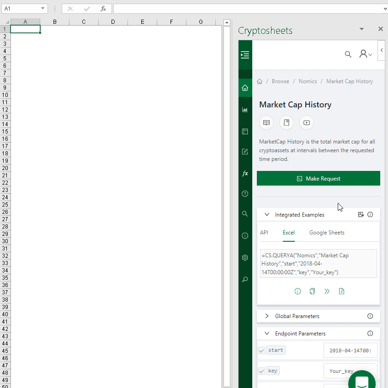The width and height of the screenshot is (388, 388).
Task: Select the fx Functions sidebar icon
Action: click(x=245, y=173)
